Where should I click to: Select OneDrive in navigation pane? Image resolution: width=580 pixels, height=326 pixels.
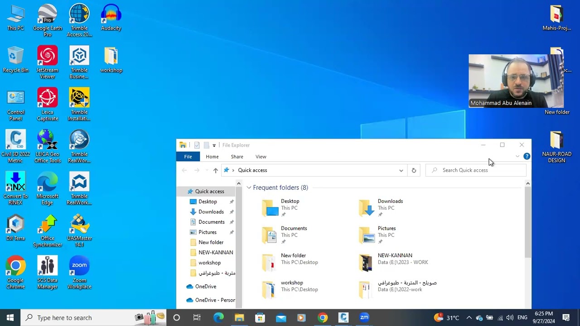click(206, 287)
